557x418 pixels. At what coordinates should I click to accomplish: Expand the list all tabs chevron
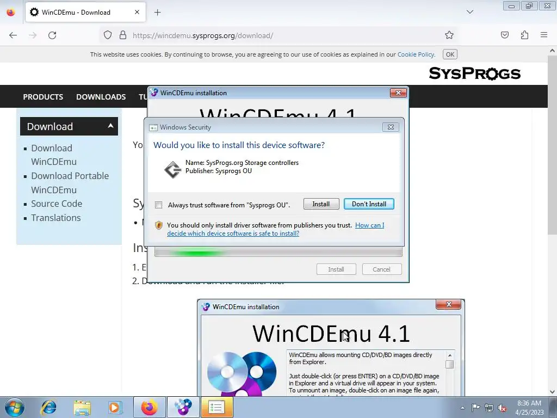tap(469, 12)
